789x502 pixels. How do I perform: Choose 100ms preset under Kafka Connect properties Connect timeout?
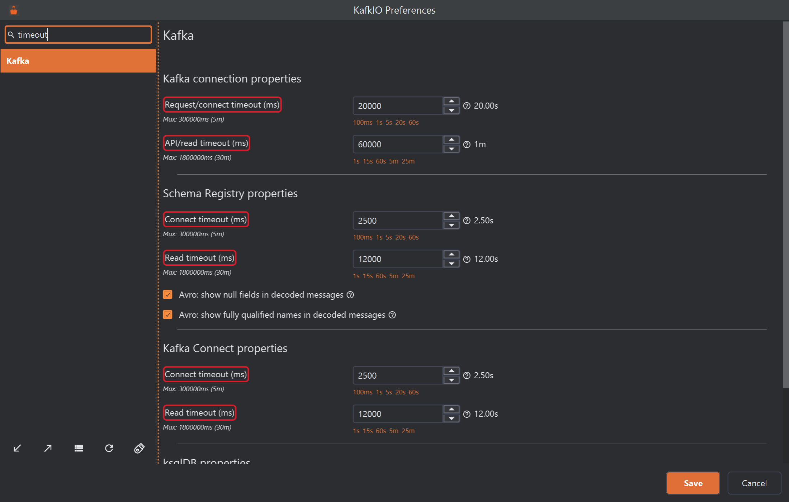click(363, 392)
